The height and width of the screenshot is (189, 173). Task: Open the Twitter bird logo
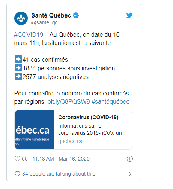click(129, 15)
